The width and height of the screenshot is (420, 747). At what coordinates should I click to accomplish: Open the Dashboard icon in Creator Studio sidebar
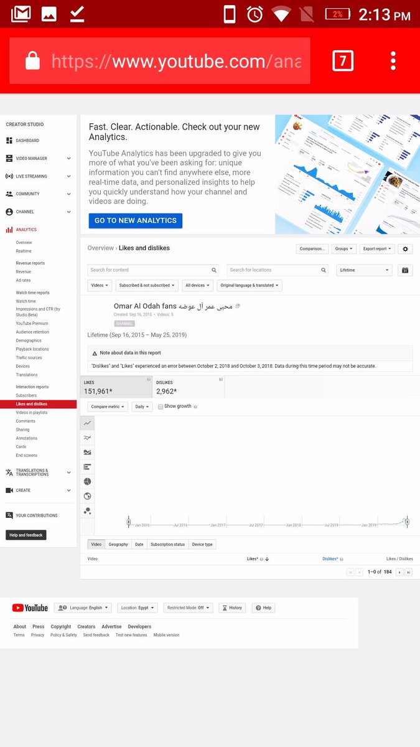click(x=9, y=141)
